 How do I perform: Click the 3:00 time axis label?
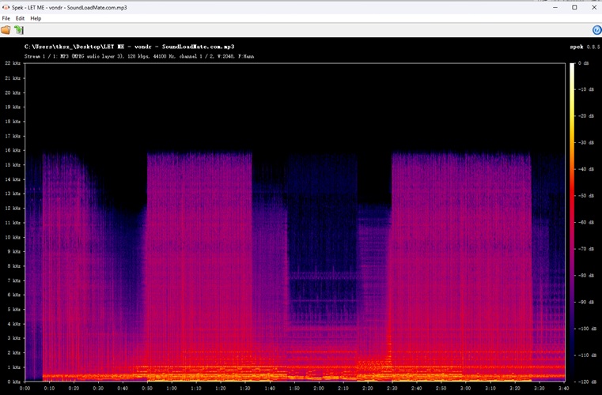[x=466, y=388]
